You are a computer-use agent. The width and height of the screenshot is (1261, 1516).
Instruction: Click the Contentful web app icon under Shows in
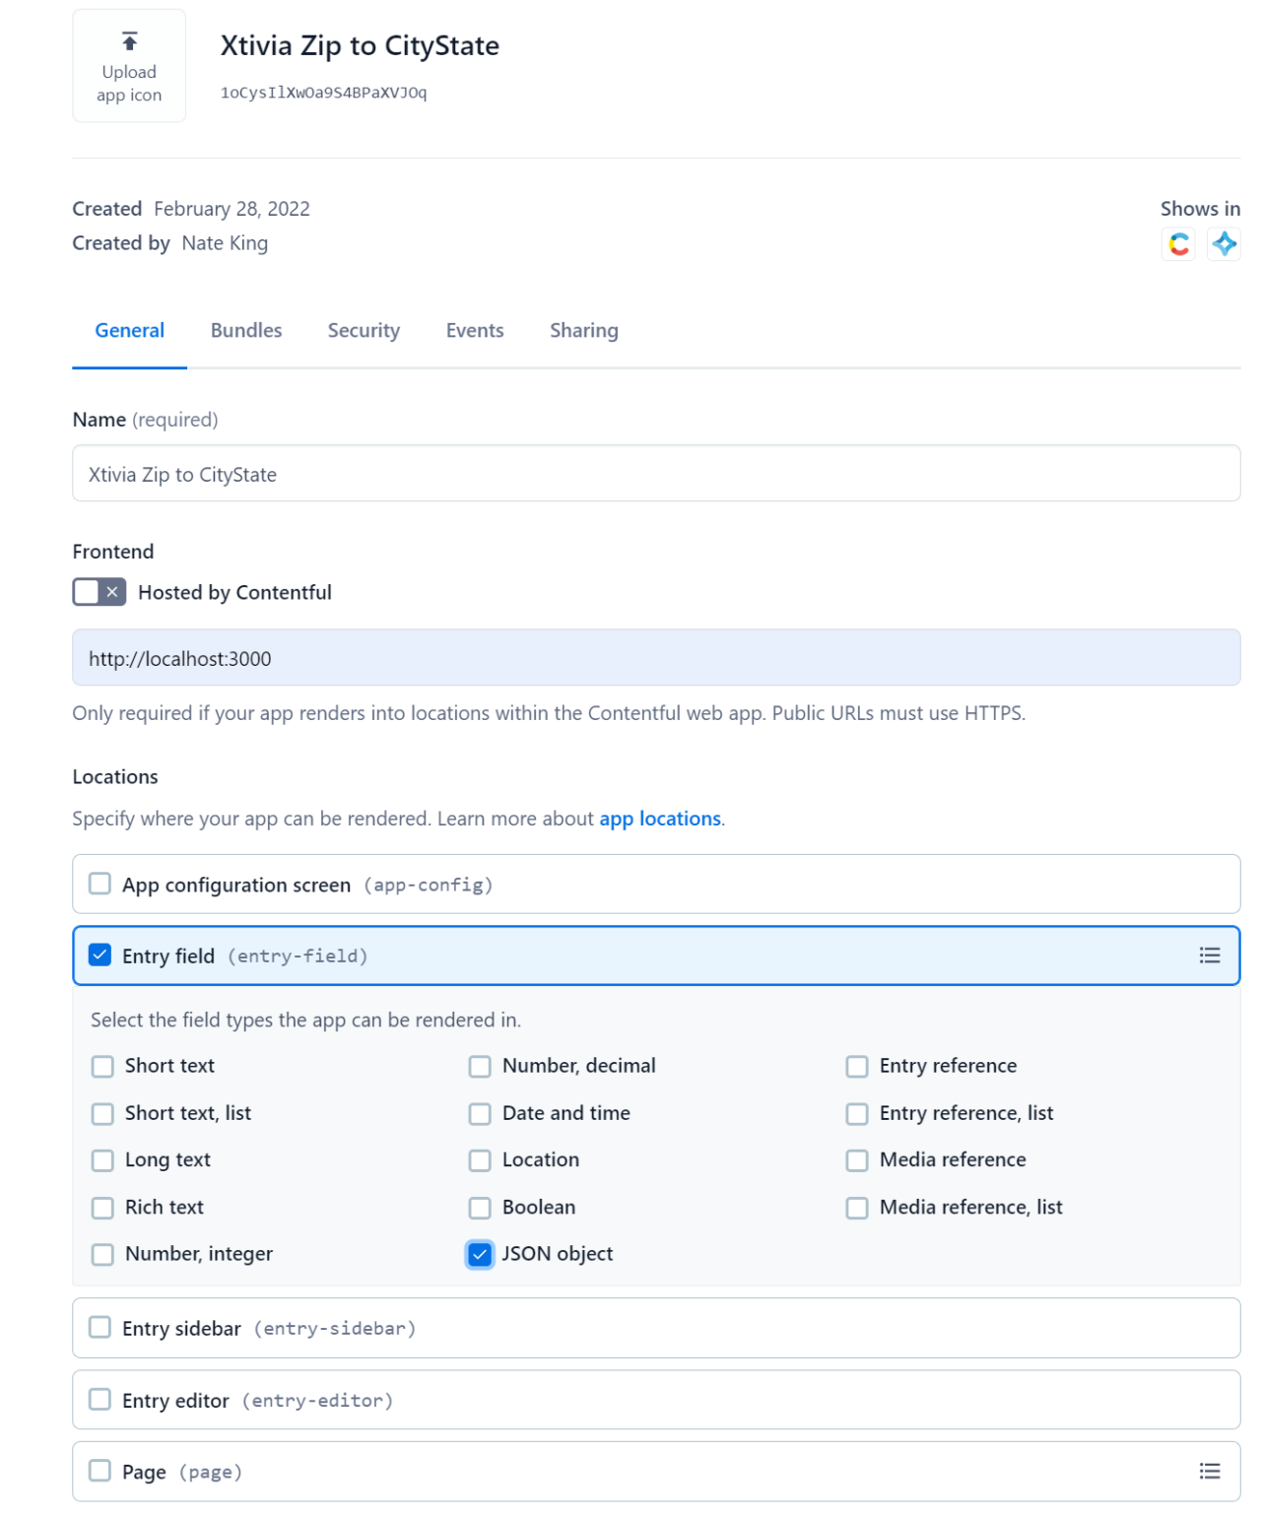tap(1178, 245)
